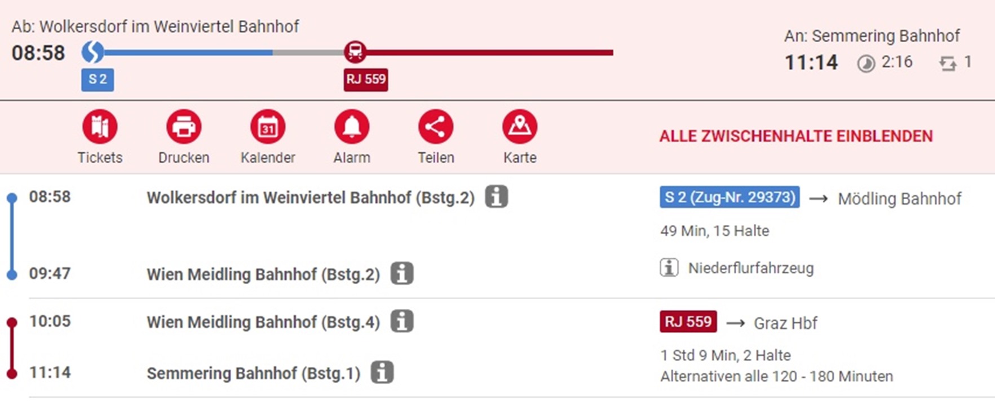The image size is (995, 405).
Task: Select the S 2 Zug-Nr. 29373 badge
Action: coord(729,197)
